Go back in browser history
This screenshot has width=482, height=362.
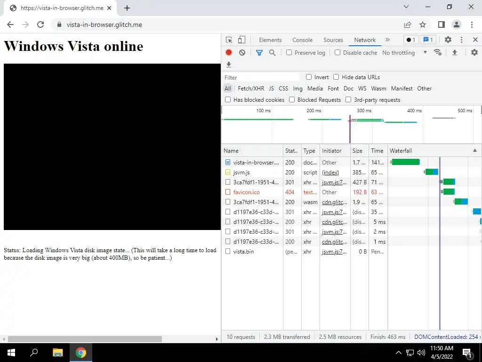click(10, 25)
